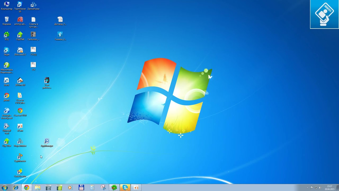Screen dimensions: 339x191
Task: Click the Identity logo tile top right
Action: point(324,14)
